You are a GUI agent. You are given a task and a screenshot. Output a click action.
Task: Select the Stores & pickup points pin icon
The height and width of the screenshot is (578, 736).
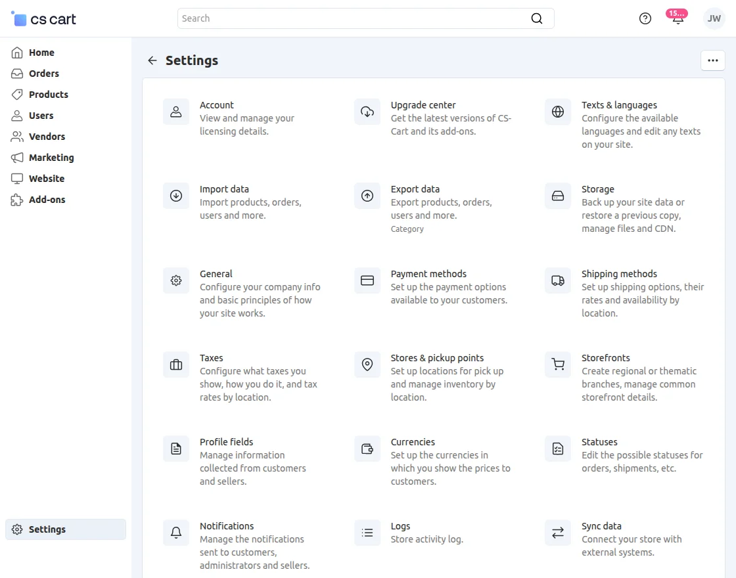tap(367, 365)
